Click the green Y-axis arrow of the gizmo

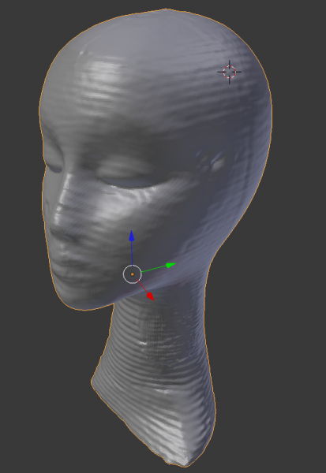[x=171, y=265]
